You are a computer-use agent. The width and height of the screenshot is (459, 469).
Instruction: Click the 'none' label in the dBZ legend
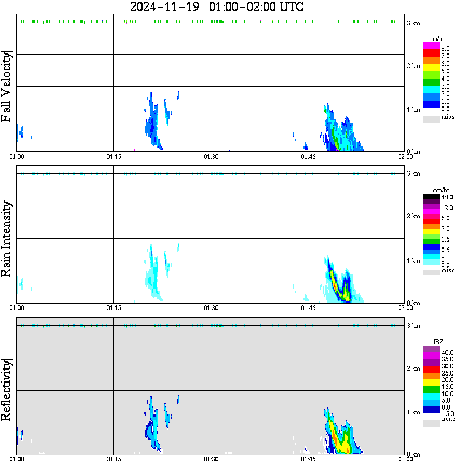[x=448, y=419]
